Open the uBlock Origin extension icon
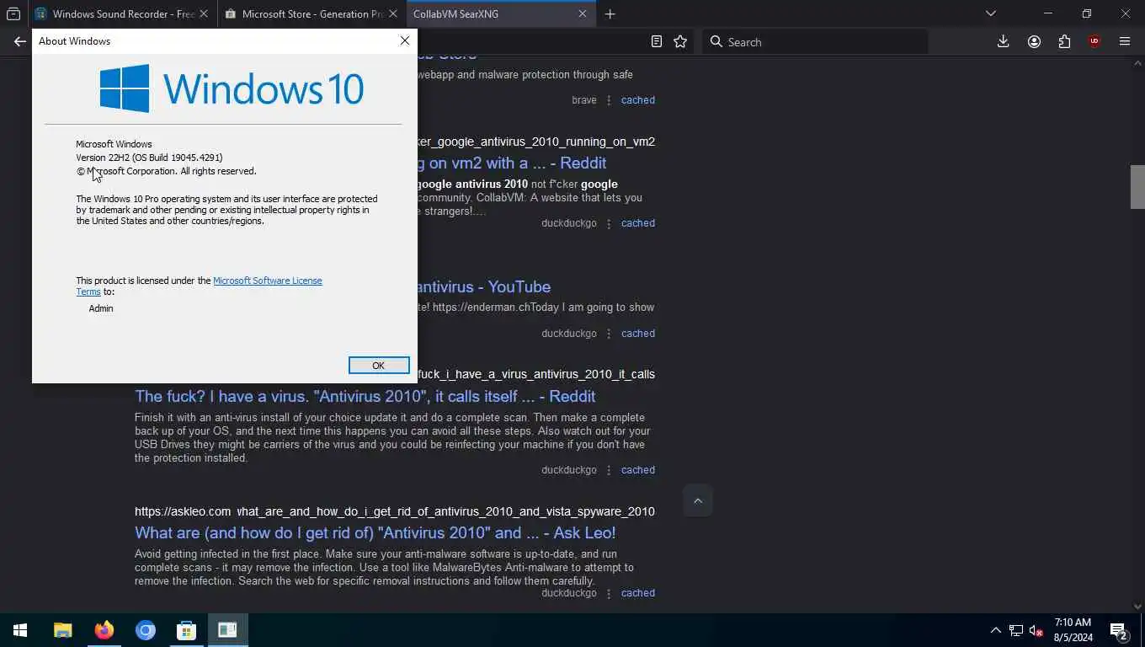Screen dimensions: 1145x647 [1094, 41]
